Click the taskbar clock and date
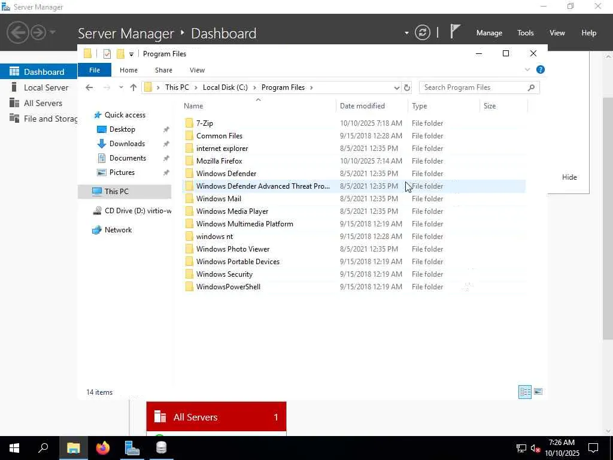 (562, 448)
